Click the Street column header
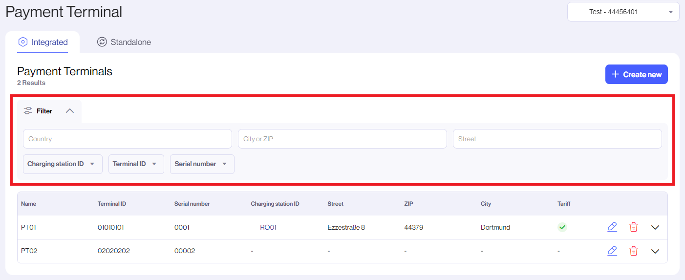The width and height of the screenshot is (685, 280). [336, 204]
